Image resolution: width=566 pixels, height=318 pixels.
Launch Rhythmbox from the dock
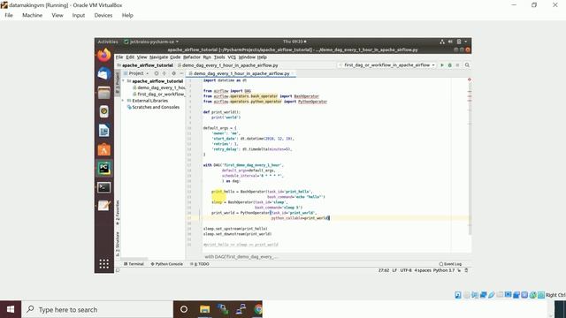104,112
